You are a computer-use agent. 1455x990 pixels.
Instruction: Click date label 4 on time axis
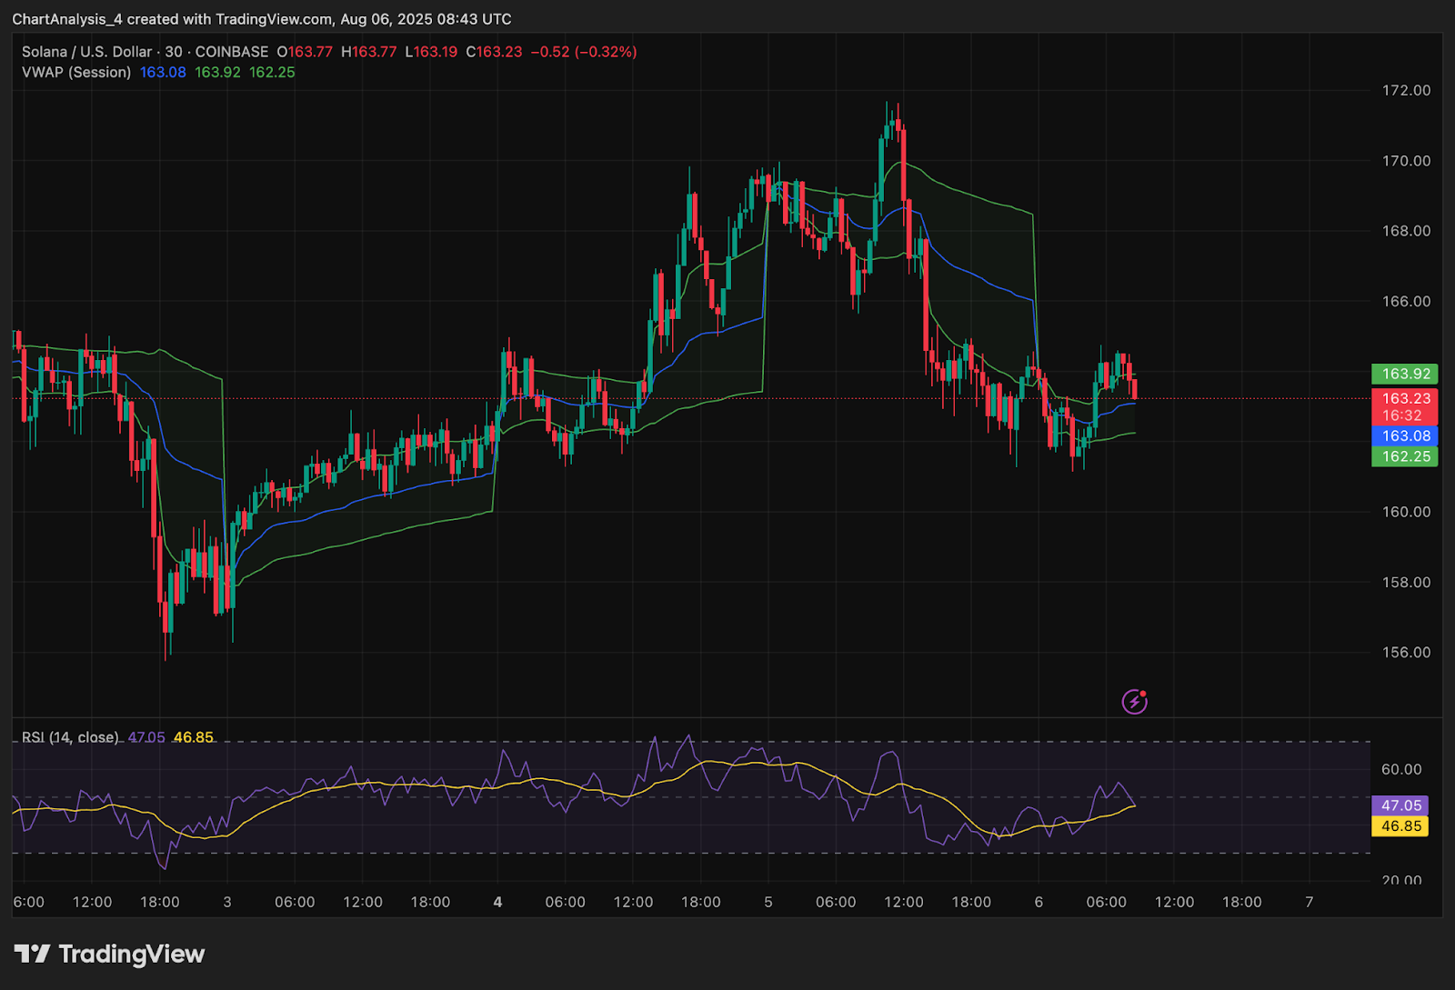pos(497,902)
